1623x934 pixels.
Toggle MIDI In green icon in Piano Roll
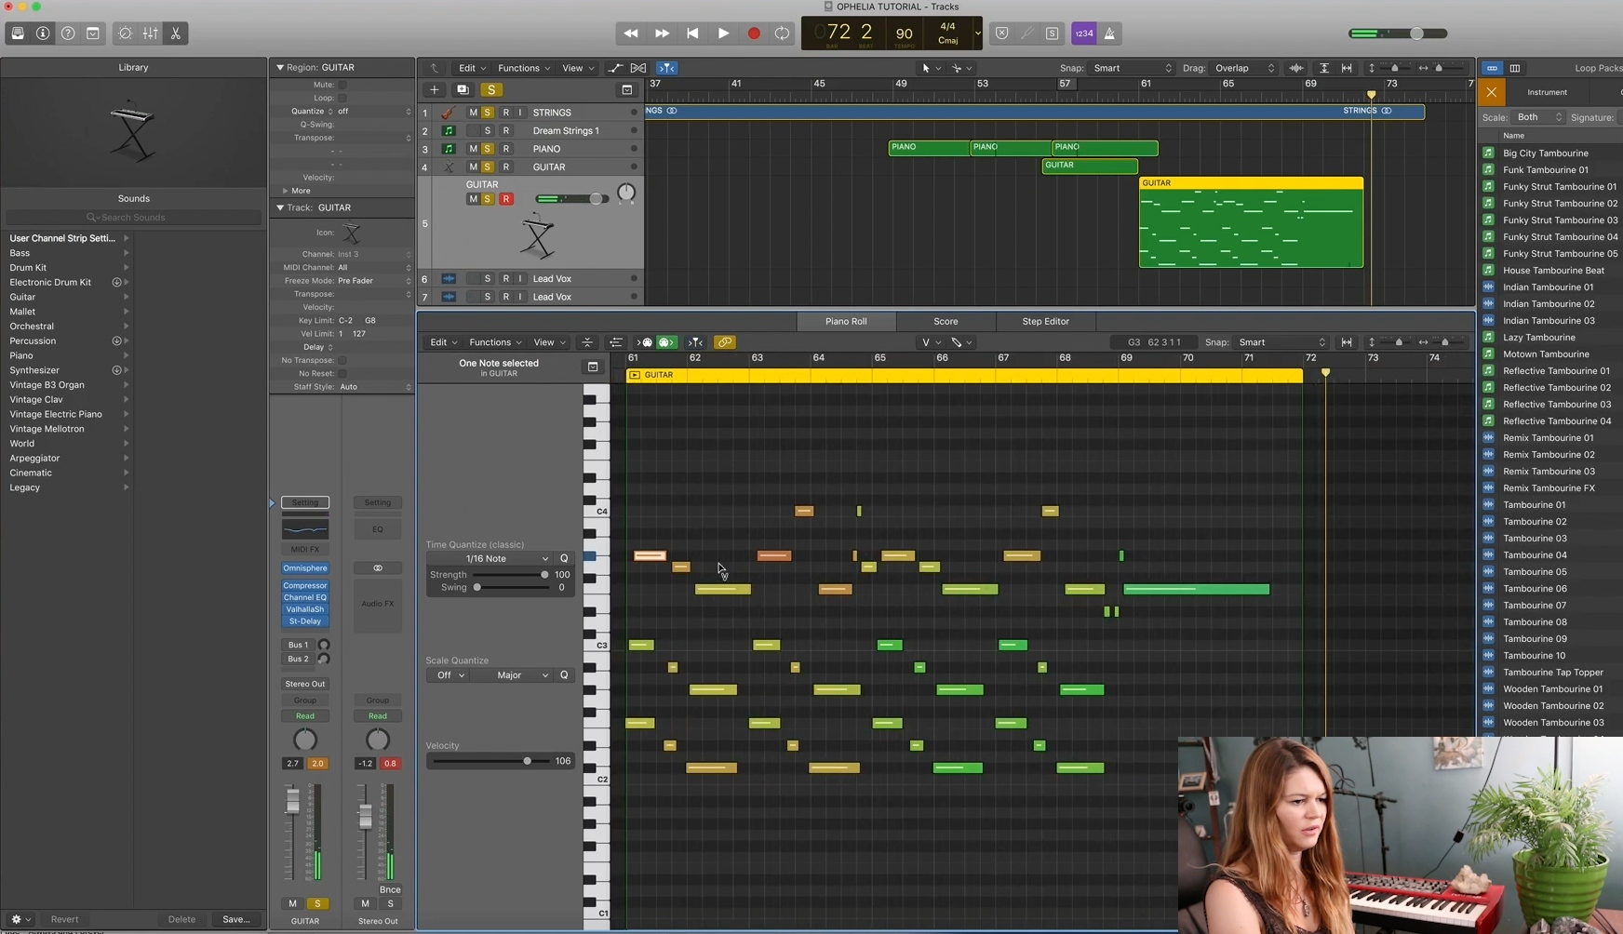pyautogui.click(x=666, y=342)
